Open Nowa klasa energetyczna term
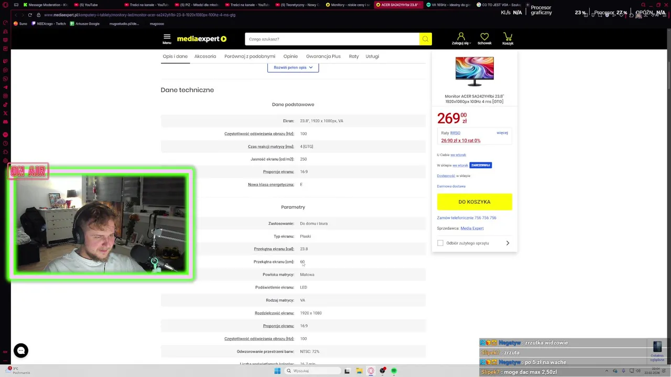The width and height of the screenshot is (671, 377). [271, 184]
